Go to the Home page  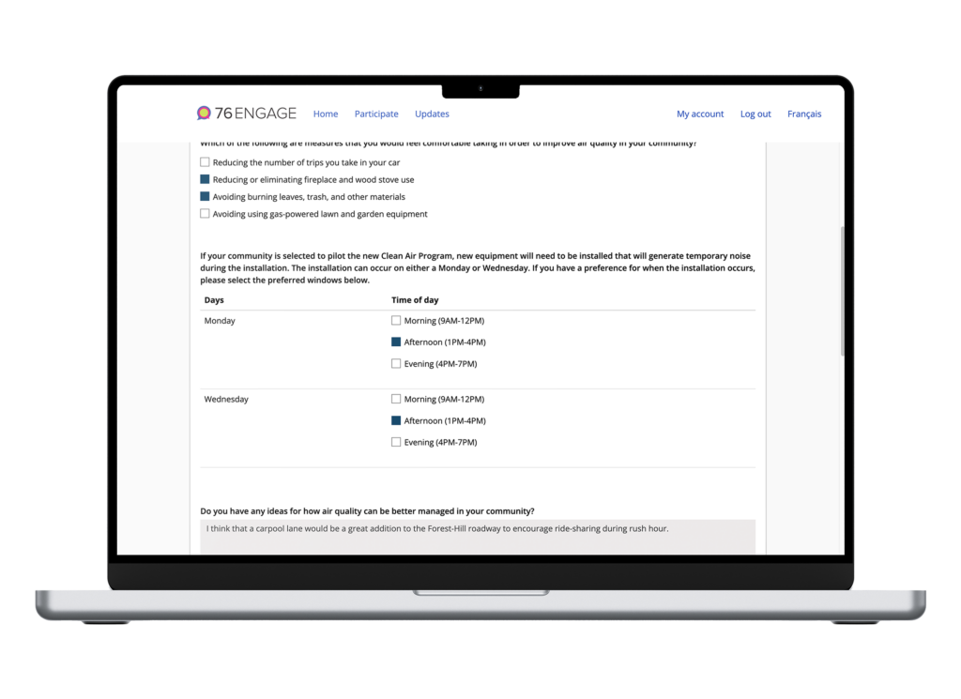[x=326, y=114]
